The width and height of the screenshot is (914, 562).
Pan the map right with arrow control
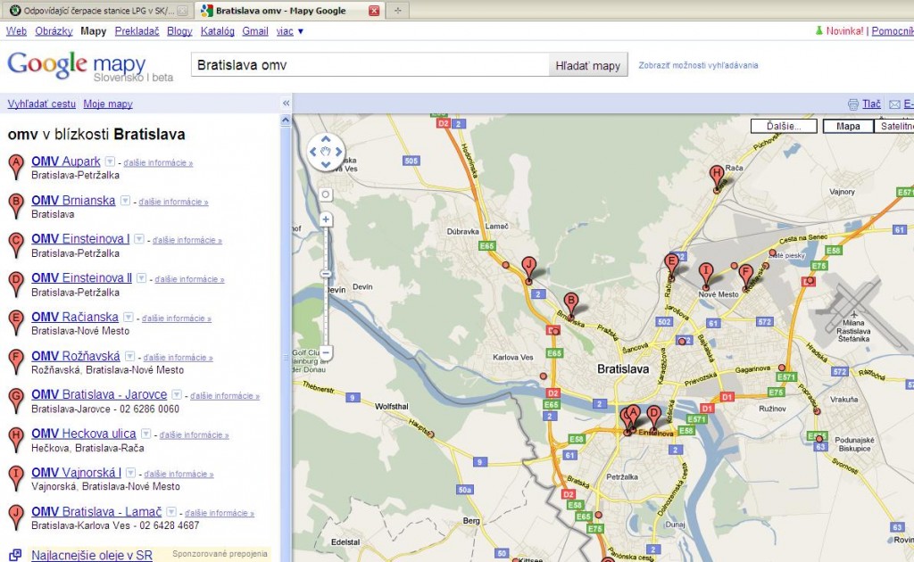[338, 152]
